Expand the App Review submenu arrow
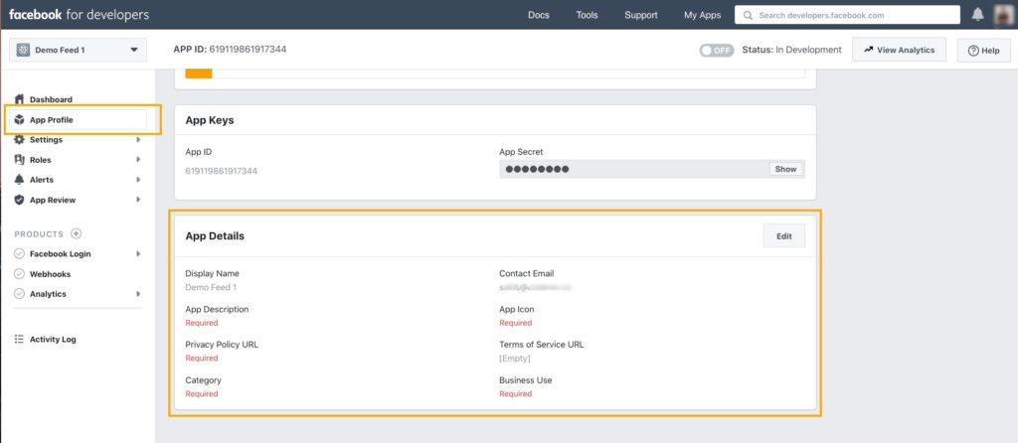 click(138, 200)
